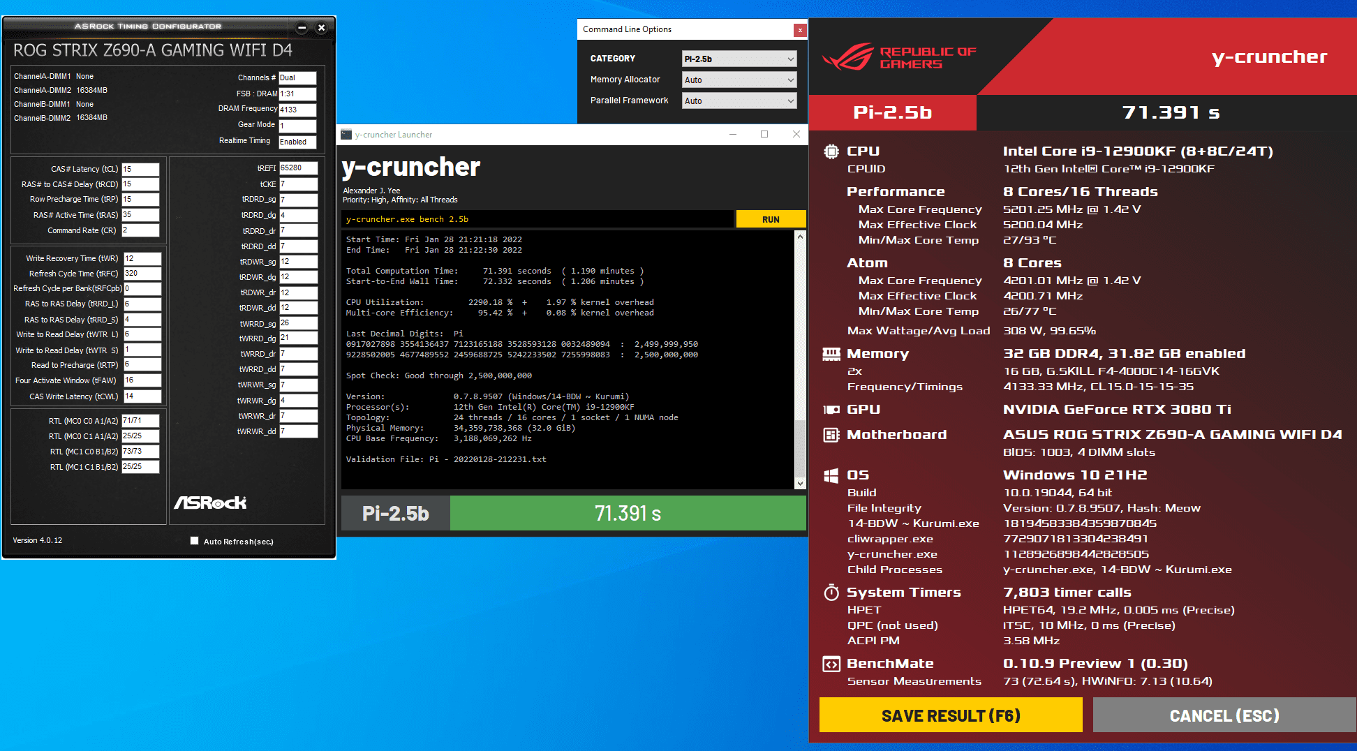The height and width of the screenshot is (751, 1357).
Task: Click the Memory module icon
Action: pos(831,354)
